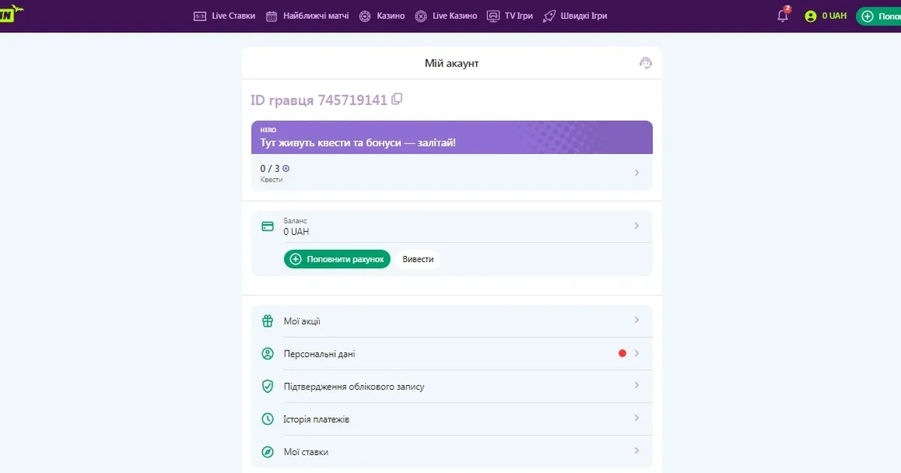Open Мої акції via its chevron
The height and width of the screenshot is (473, 901).
point(637,320)
